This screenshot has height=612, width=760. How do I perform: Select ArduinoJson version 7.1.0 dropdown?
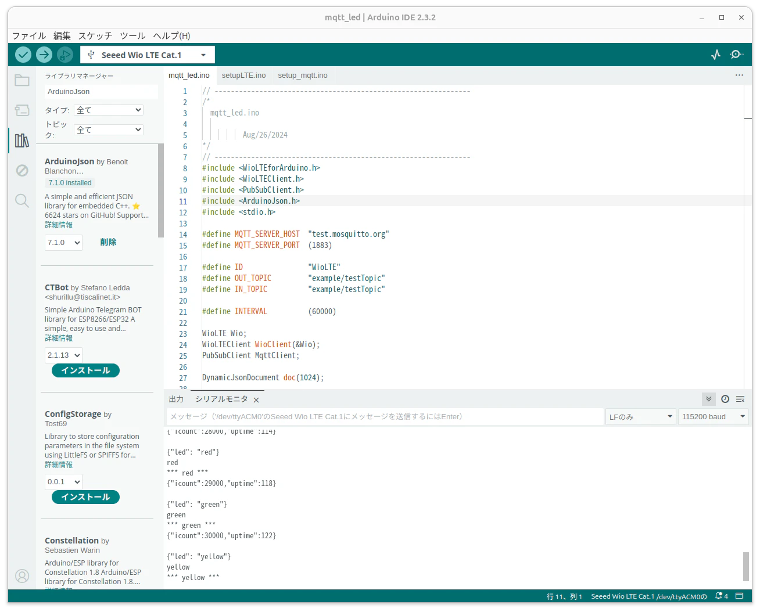[x=64, y=243]
